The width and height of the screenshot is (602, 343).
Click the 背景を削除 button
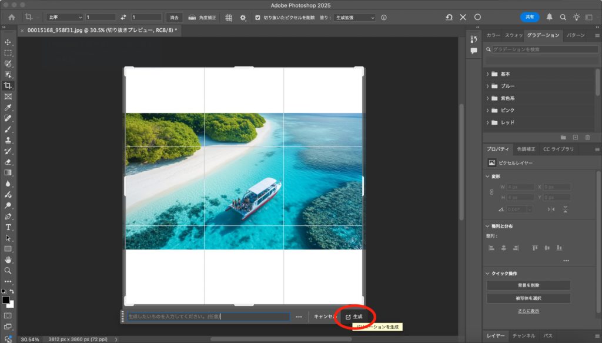tap(528, 285)
